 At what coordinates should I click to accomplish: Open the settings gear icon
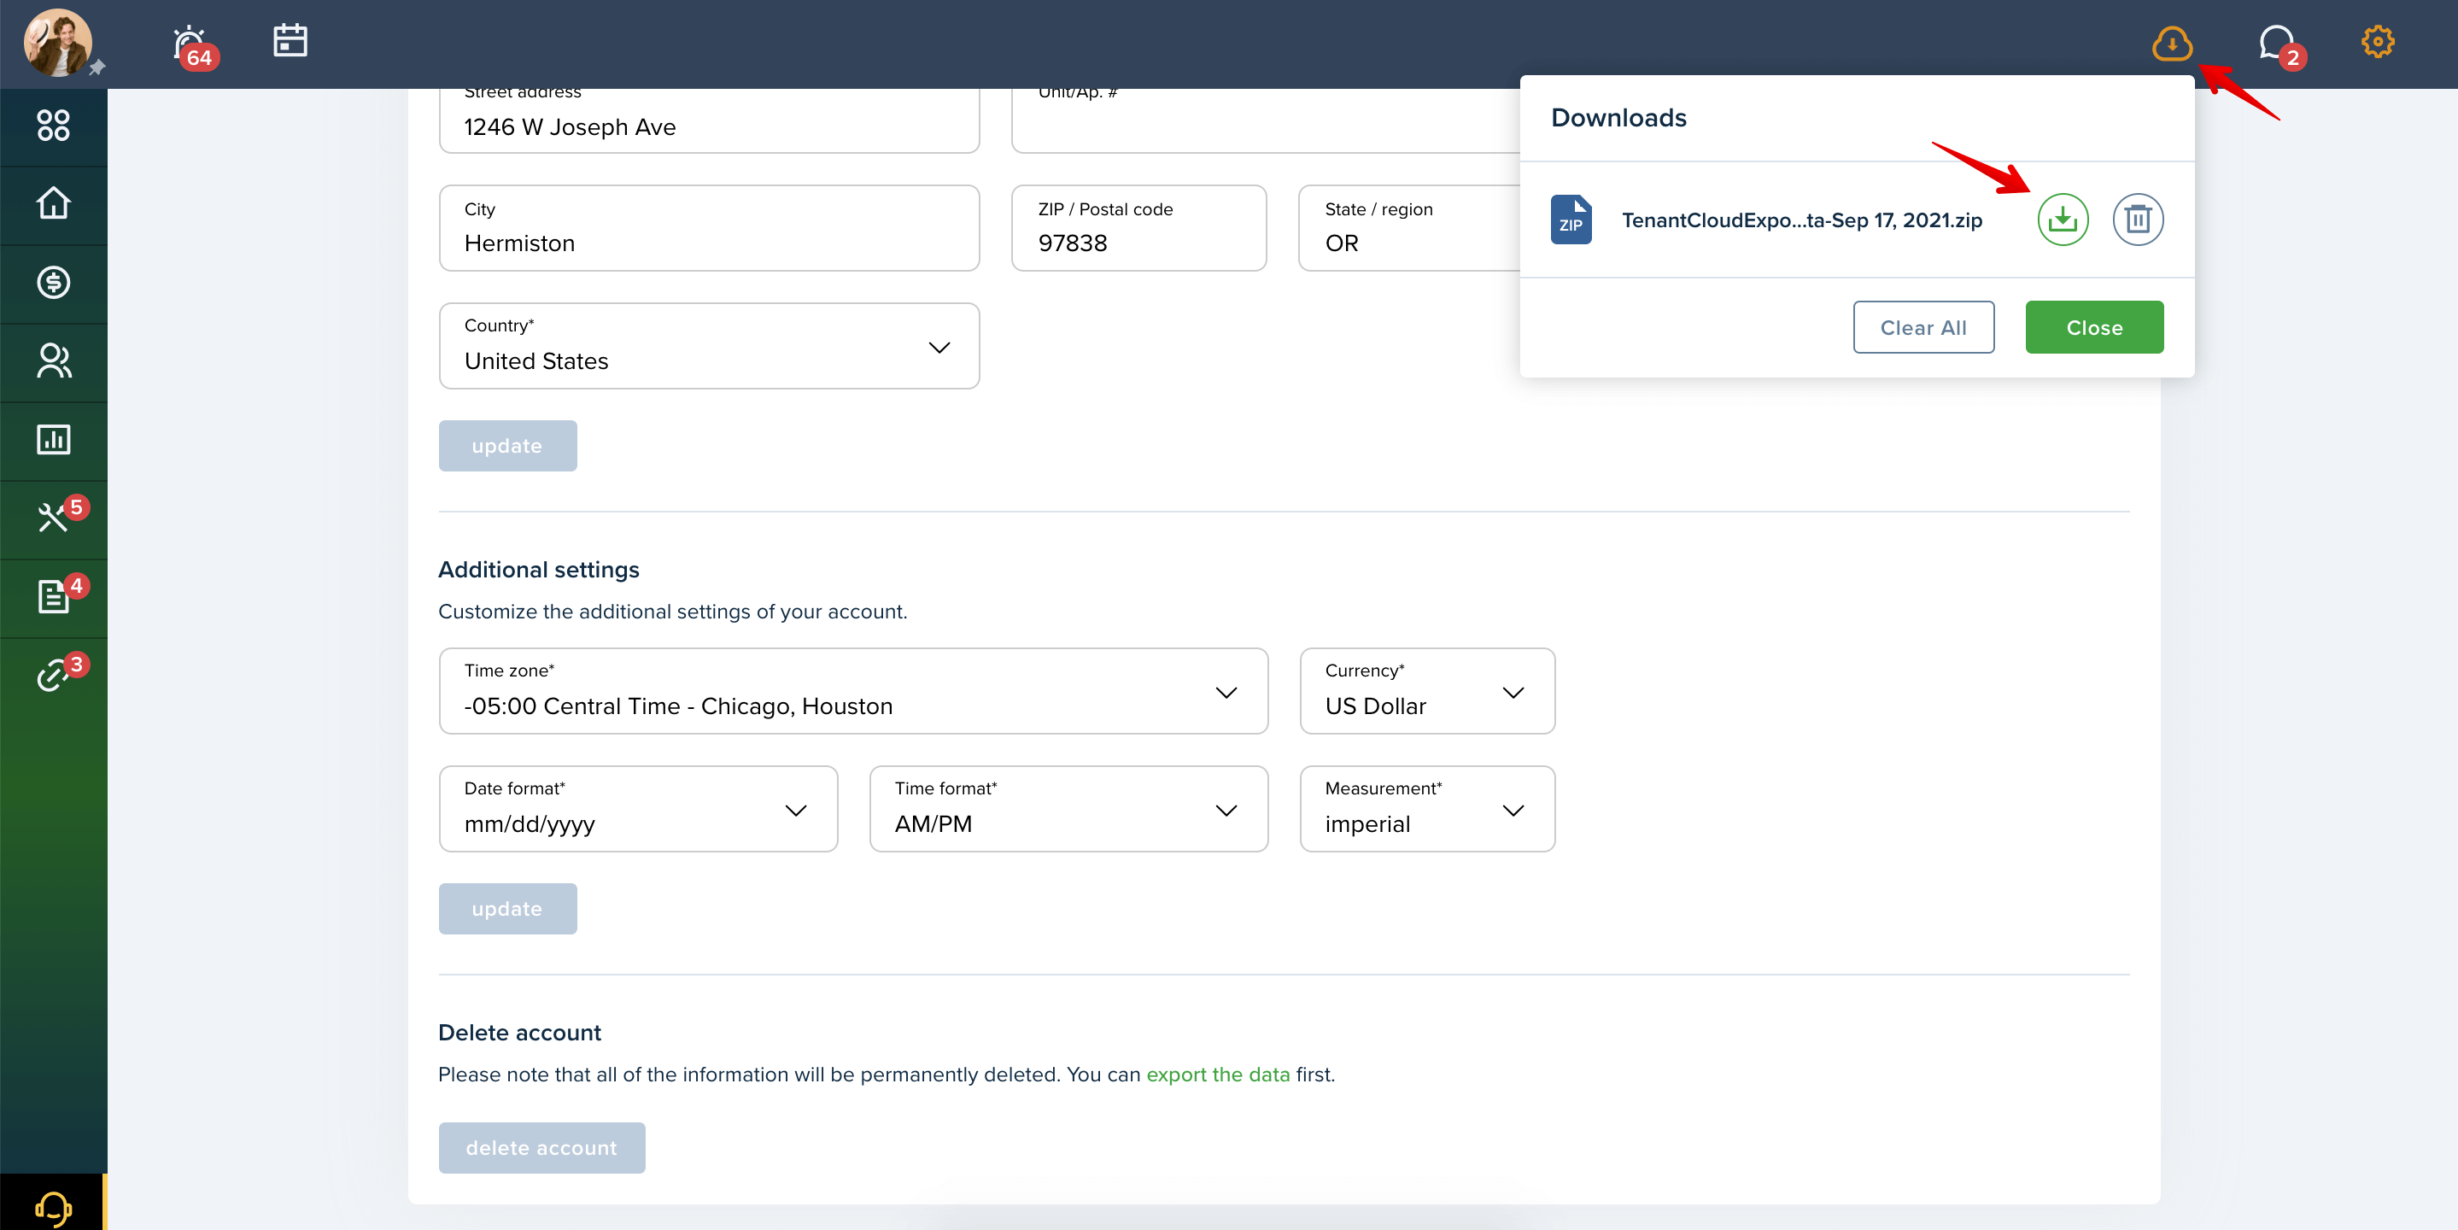(x=2377, y=42)
